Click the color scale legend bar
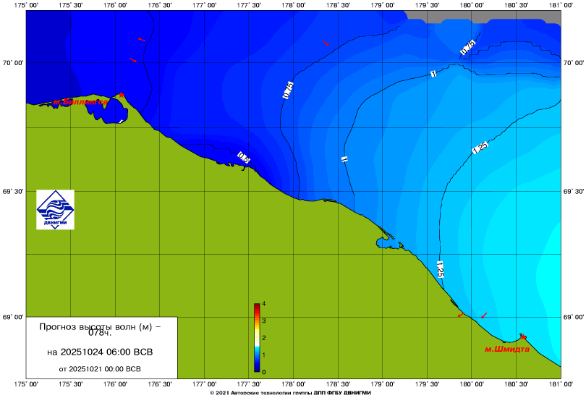 pyautogui.click(x=257, y=339)
